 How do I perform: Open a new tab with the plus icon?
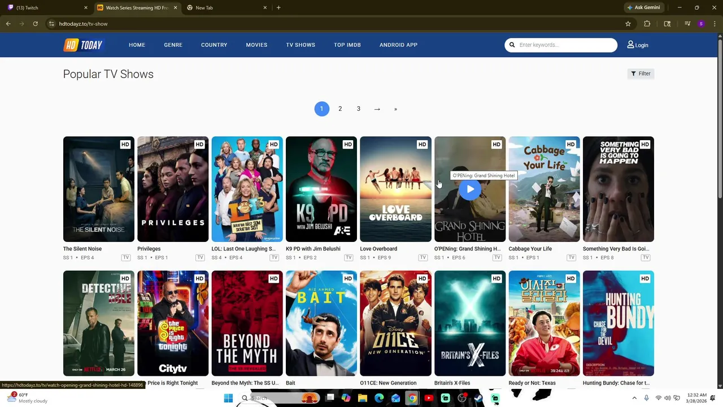click(x=278, y=7)
